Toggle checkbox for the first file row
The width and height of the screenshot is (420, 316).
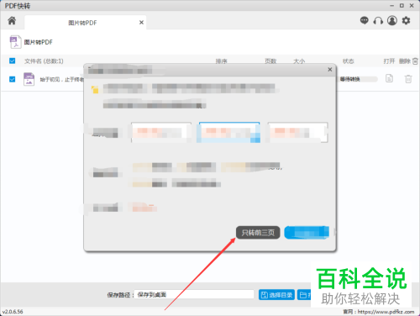pos(12,79)
